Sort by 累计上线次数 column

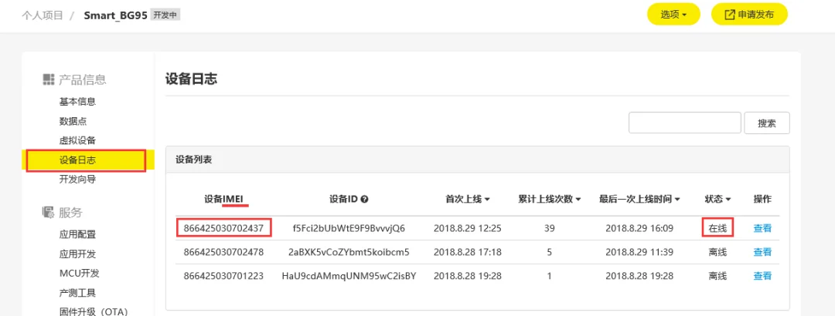coord(550,199)
